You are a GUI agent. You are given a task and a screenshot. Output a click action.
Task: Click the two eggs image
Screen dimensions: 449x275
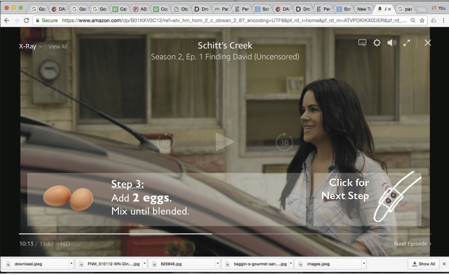[x=68, y=198]
